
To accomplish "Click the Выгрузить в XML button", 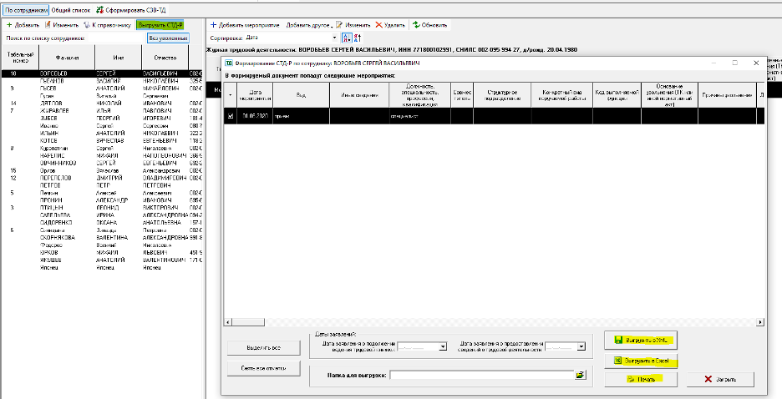I will [x=640, y=341].
